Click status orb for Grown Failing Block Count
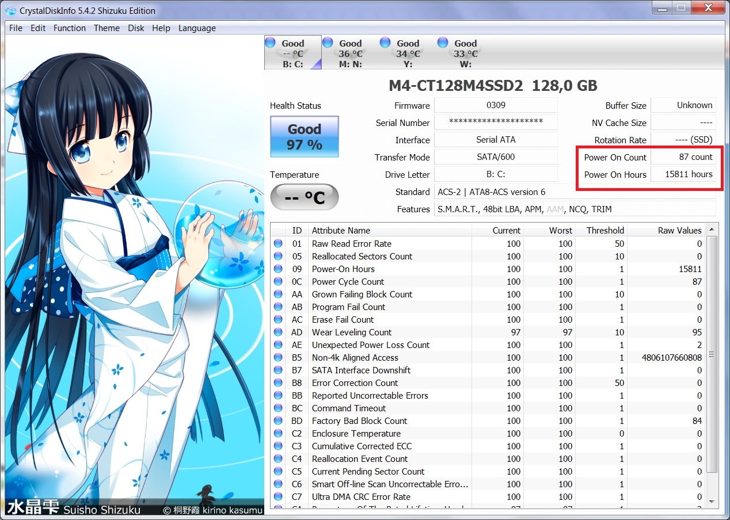Viewport: 730px width, 520px height. 278,294
